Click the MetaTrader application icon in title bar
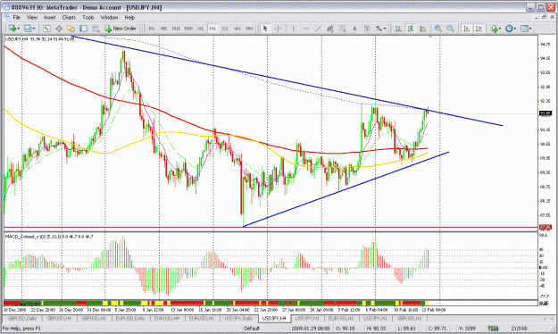Image resolution: width=558 pixels, height=334 pixels. point(6,7)
